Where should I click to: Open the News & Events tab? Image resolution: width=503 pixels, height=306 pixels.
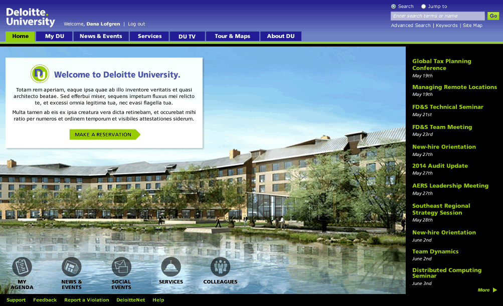tap(101, 36)
